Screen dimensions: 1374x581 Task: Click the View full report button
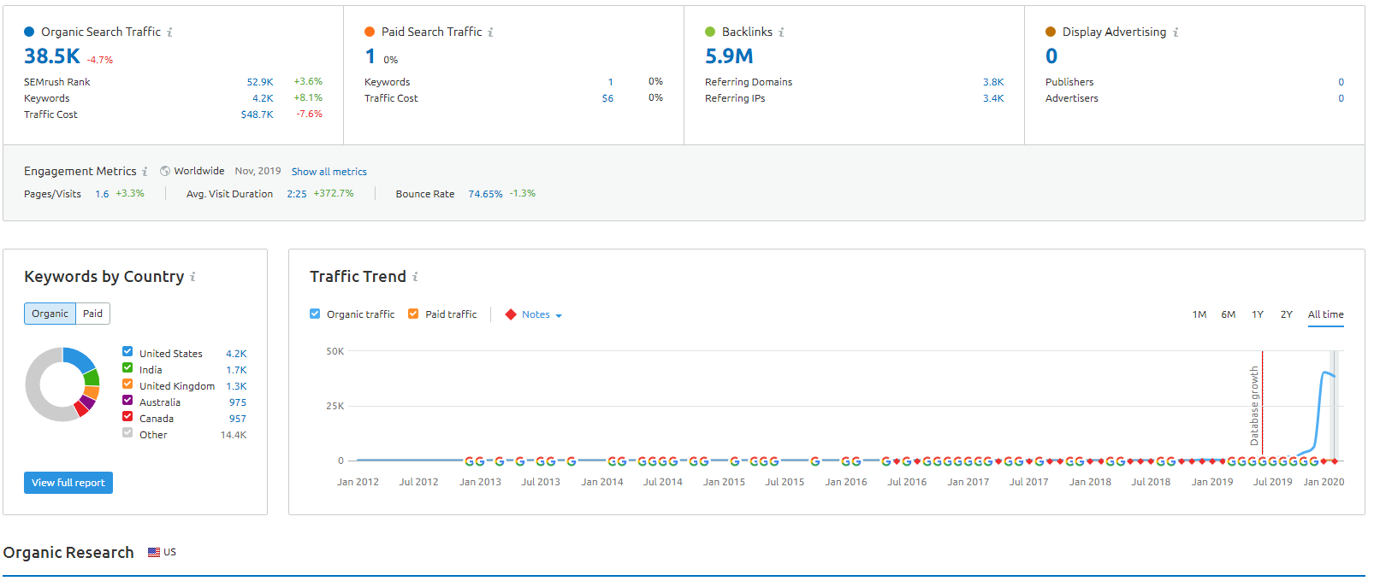(68, 483)
